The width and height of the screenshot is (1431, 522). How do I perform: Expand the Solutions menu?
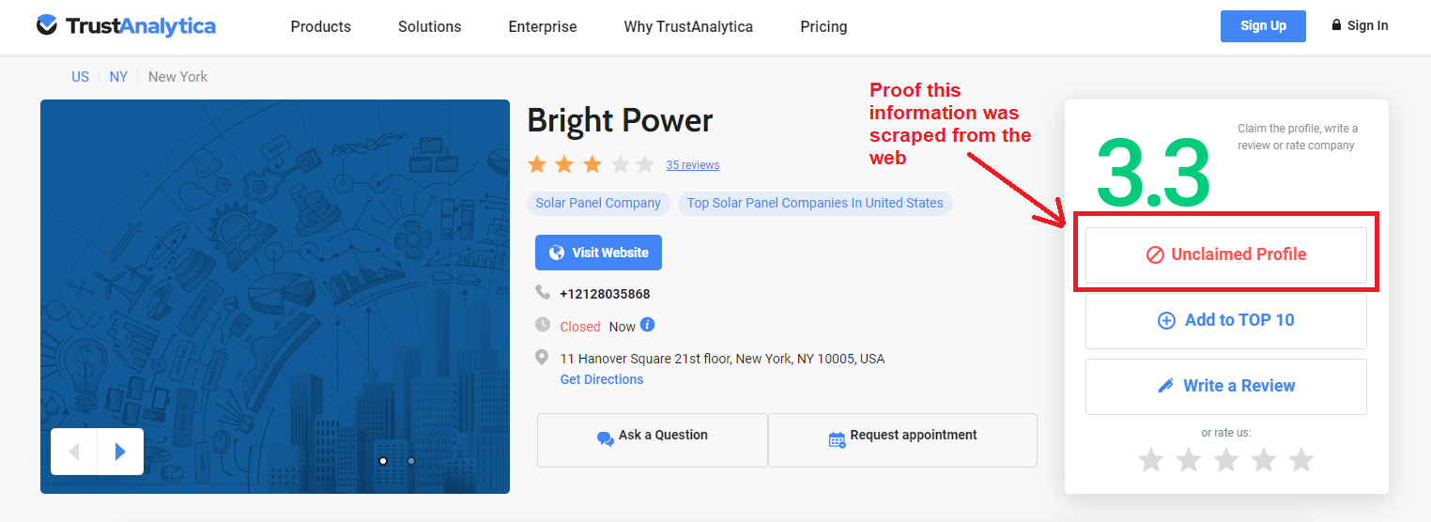click(x=429, y=26)
